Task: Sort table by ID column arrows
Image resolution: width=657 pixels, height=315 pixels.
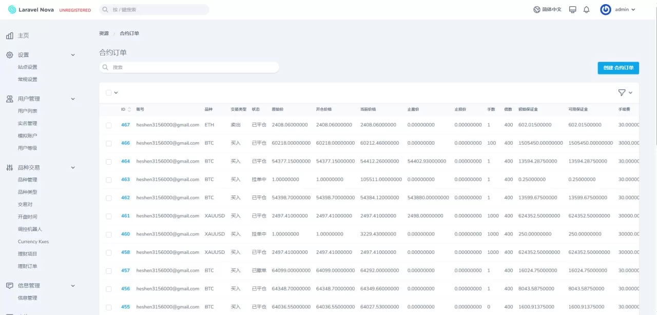Action: pos(129,109)
